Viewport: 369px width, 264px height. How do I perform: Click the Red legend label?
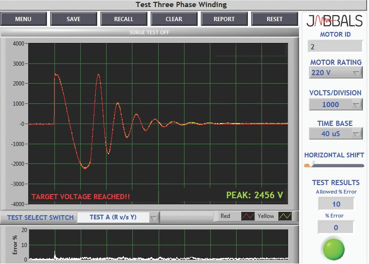(225, 216)
